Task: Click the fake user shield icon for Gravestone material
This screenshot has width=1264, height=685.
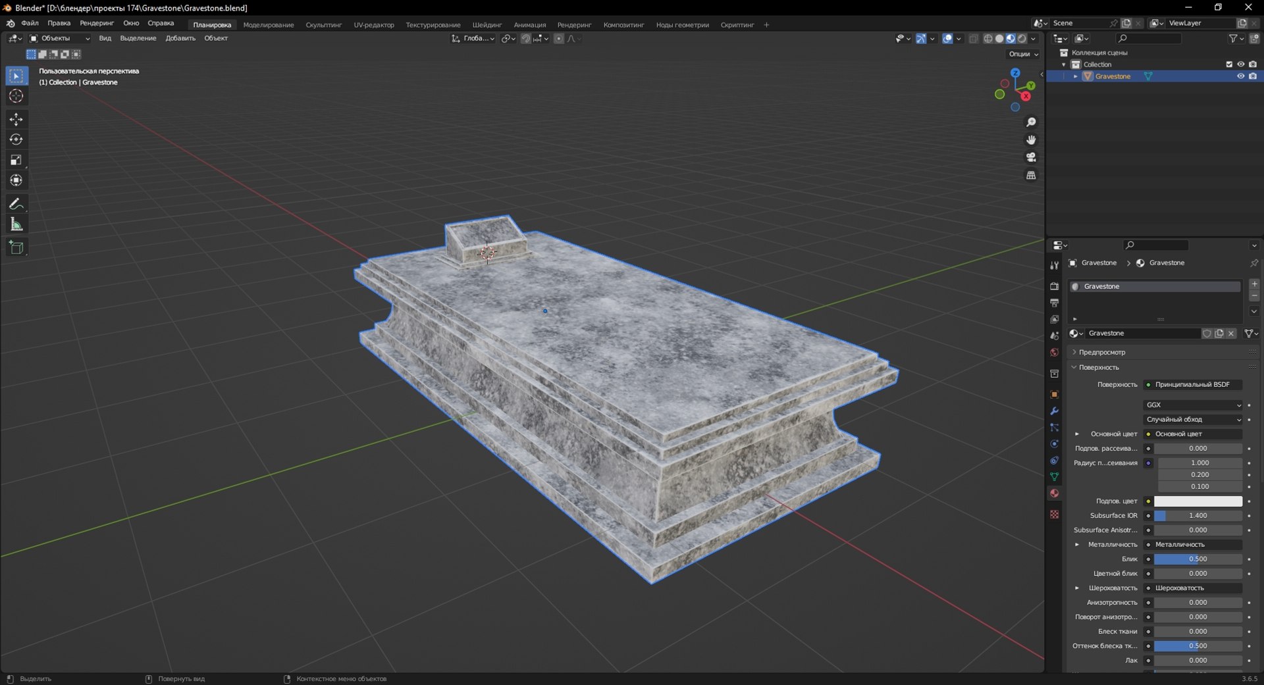Action: coord(1207,334)
